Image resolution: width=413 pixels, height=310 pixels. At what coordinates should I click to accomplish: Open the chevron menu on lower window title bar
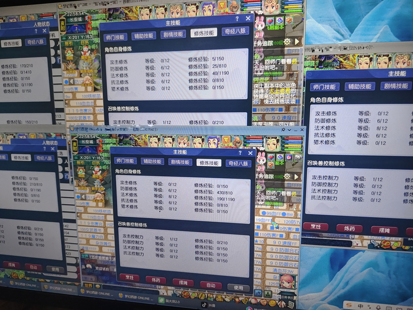289,130
